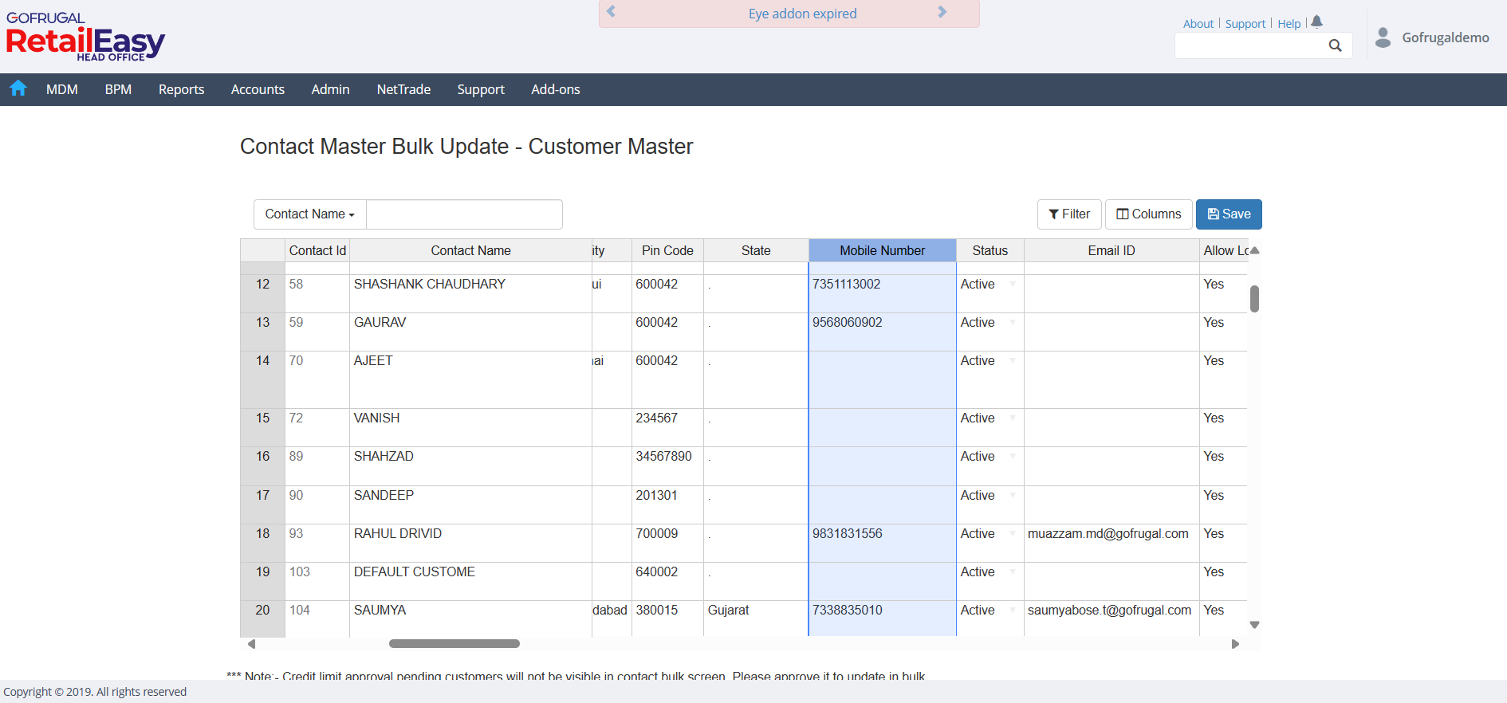The image size is (1507, 703).
Task: Open the Contact Name search dropdown
Action: point(309,214)
